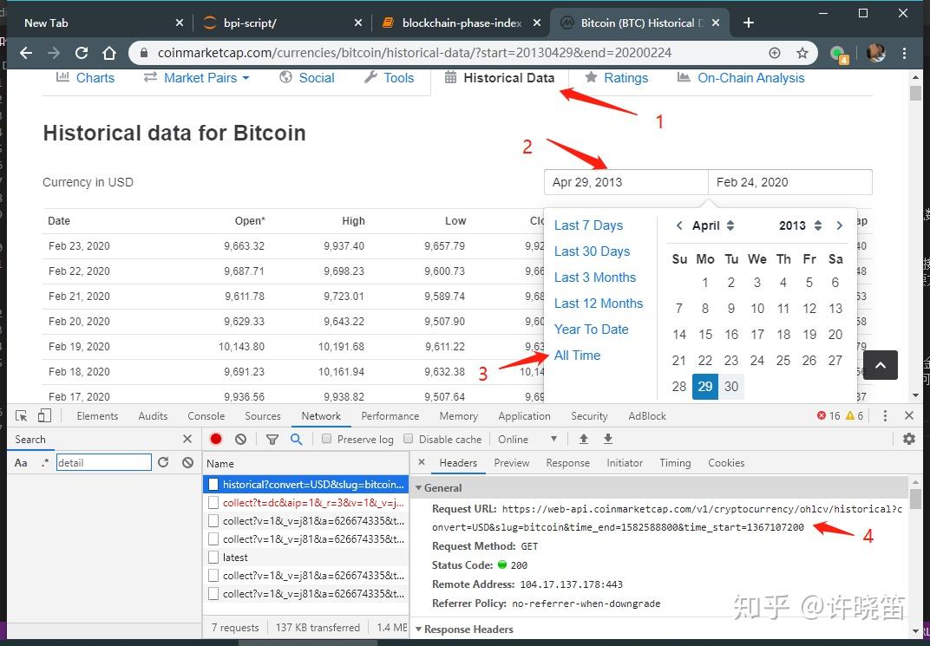Viewport: 930px width, 646px height.
Task: Toggle regular expression search option
Action: tap(44, 463)
